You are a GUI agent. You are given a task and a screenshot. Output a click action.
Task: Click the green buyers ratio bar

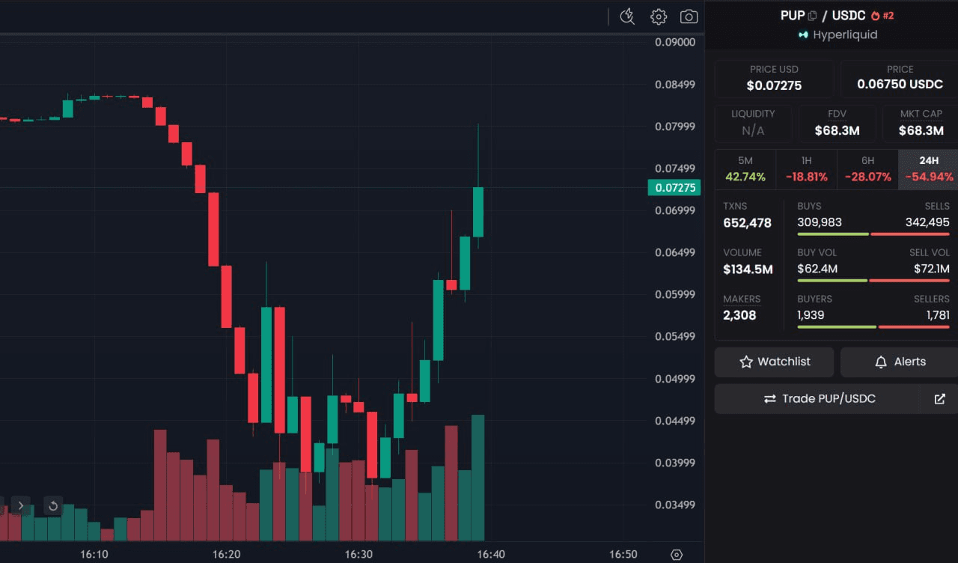pyautogui.click(x=837, y=327)
